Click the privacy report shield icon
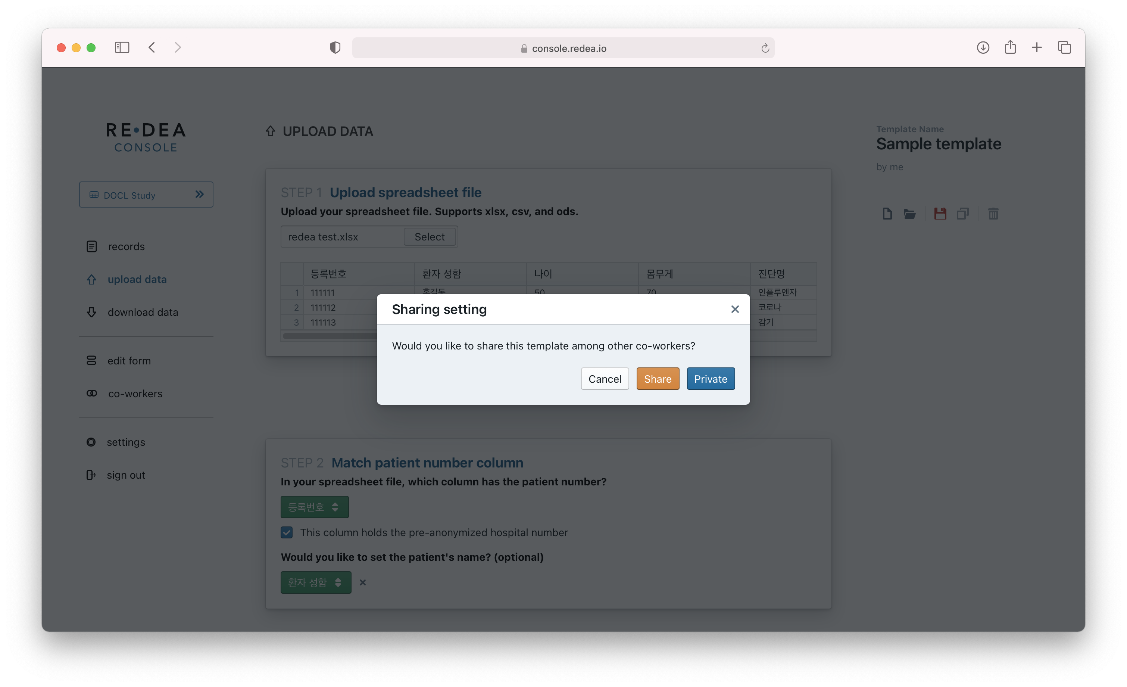The width and height of the screenshot is (1127, 687). 335,47
